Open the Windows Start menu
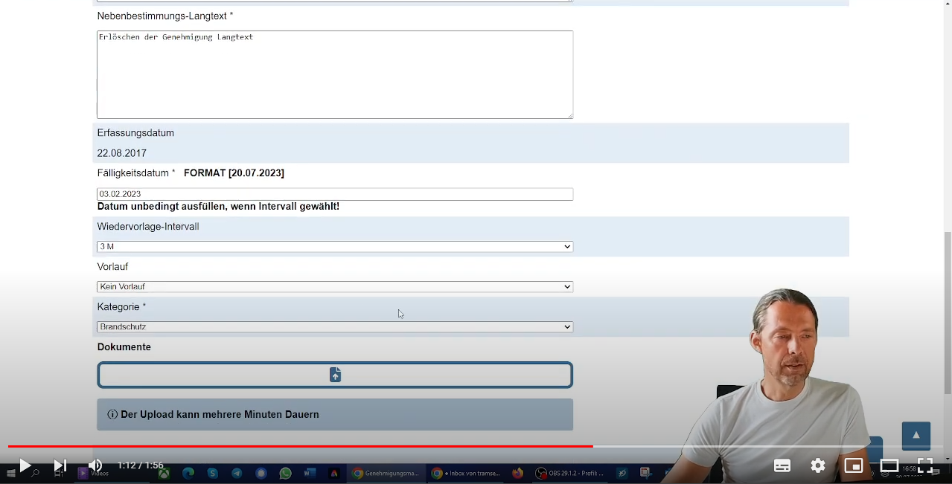Image resolution: width=952 pixels, height=484 pixels. point(10,474)
